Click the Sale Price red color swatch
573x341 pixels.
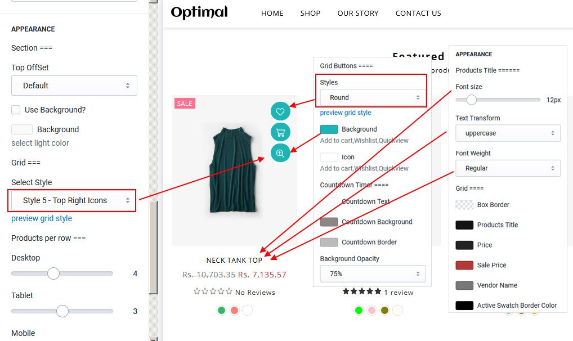[x=464, y=265]
